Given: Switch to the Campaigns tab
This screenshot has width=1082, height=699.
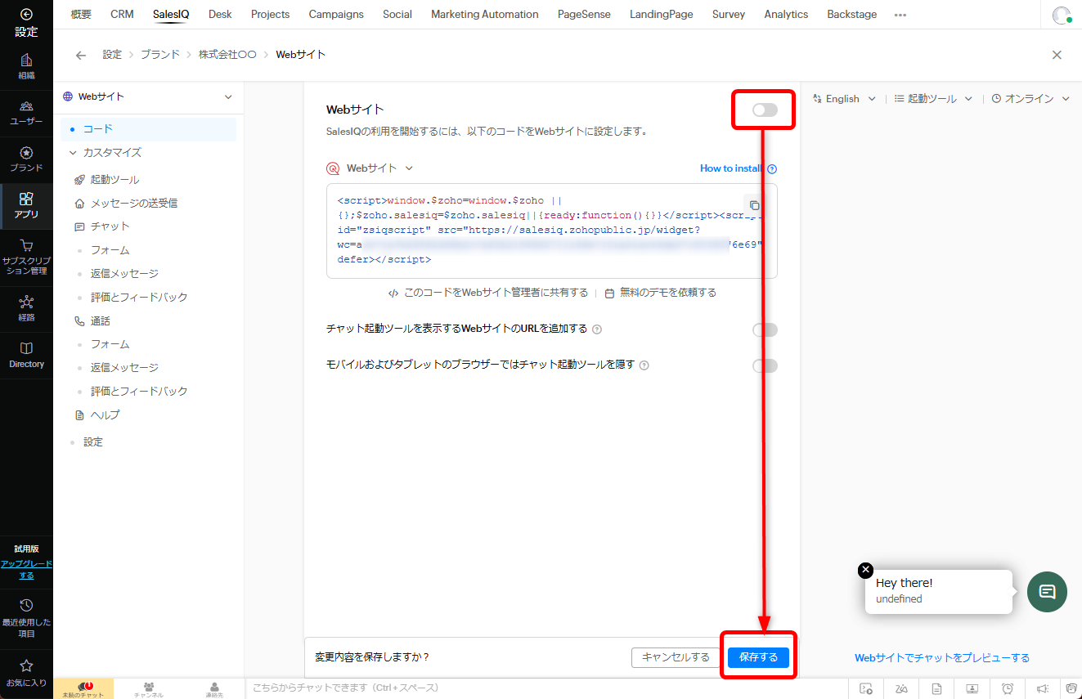Looking at the screenshot, I should coord(336,14).
